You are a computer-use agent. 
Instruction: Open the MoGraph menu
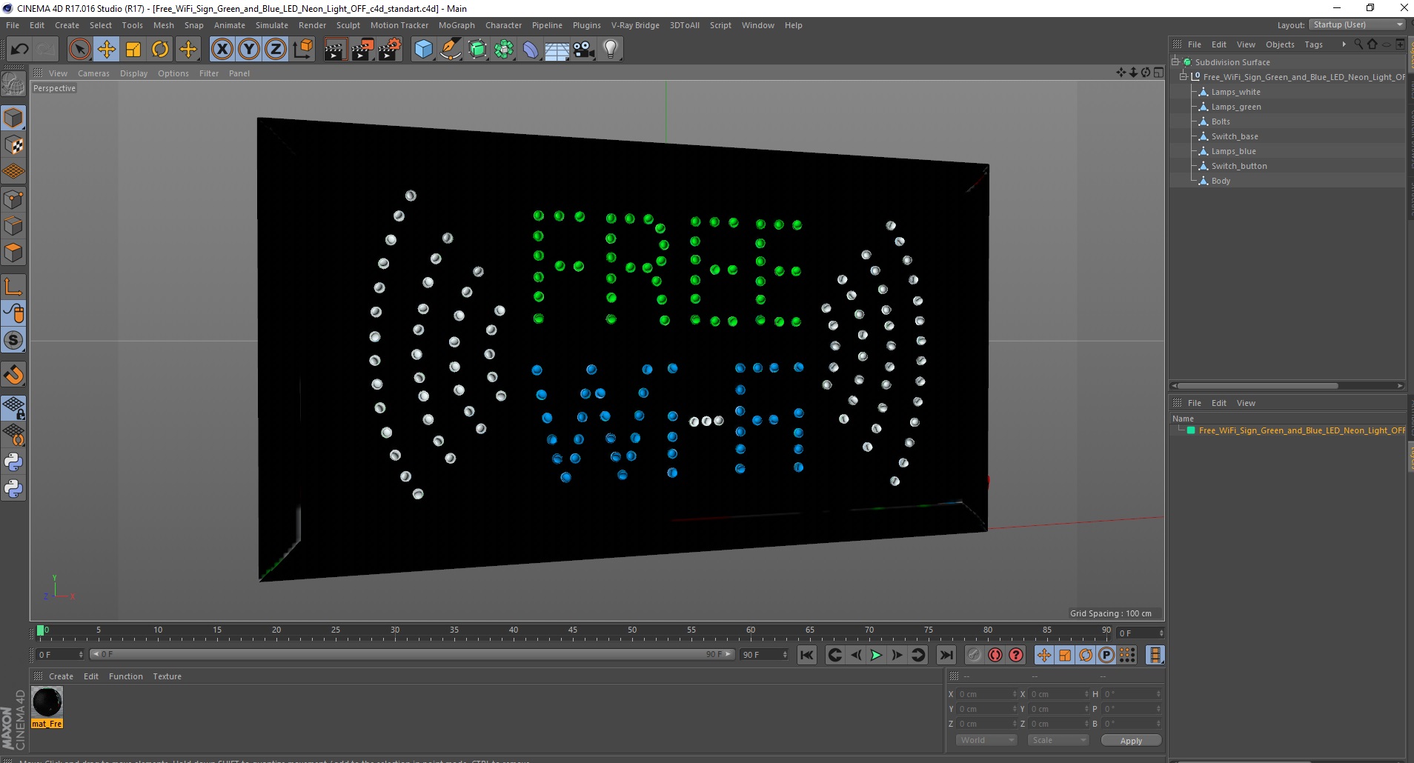coord(457,25)
